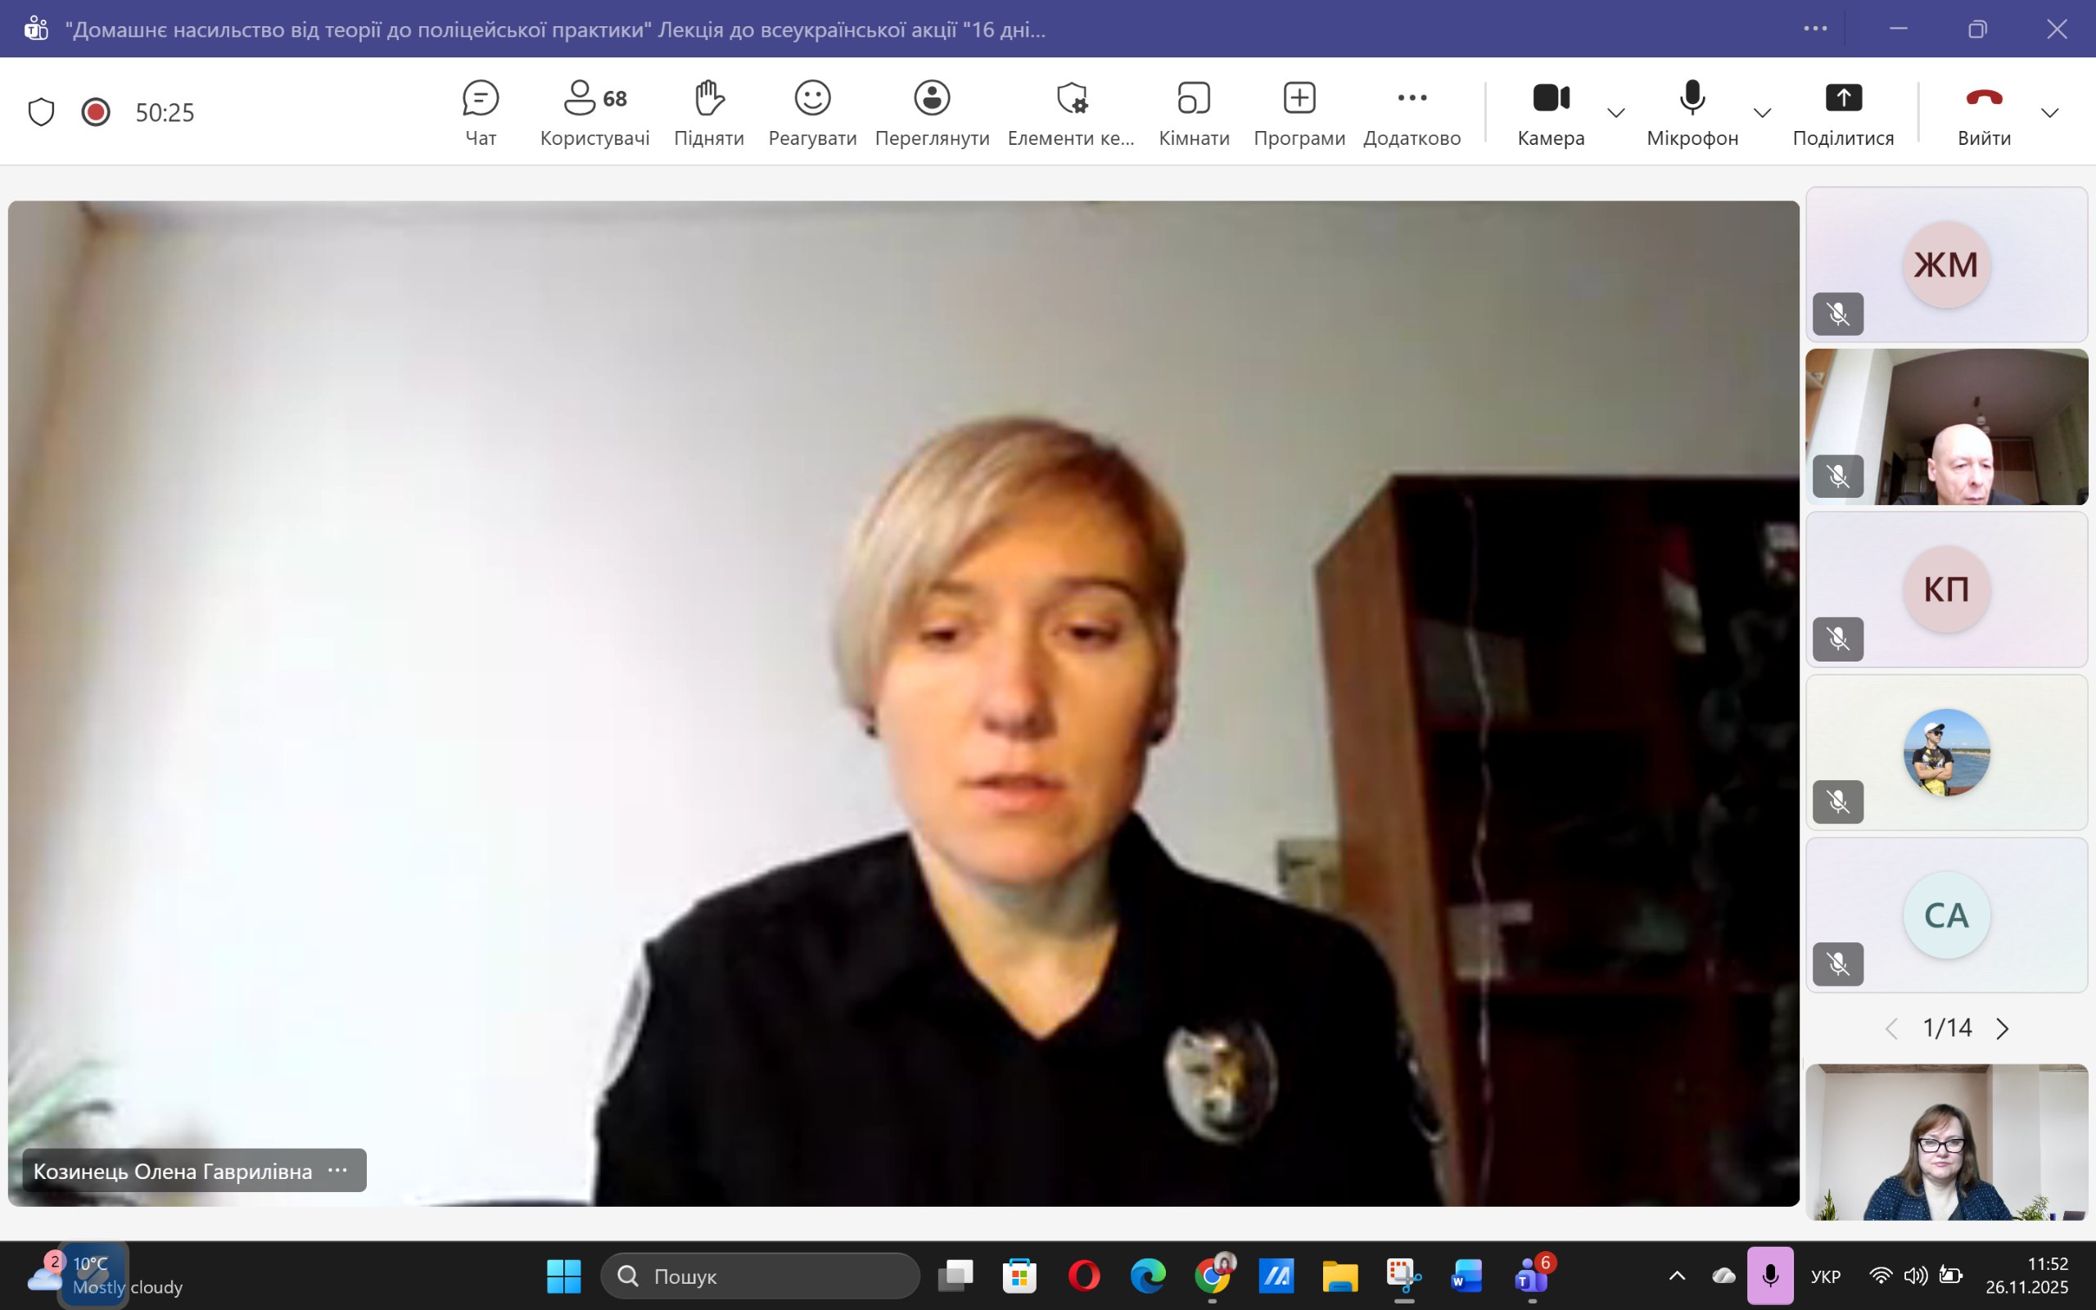The width and height of the screenshot is (2096, 1310).
Task: Open the Chat panel
Action: click(480, 113)
